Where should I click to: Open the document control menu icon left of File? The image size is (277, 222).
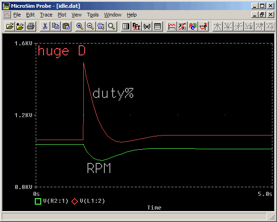click(7, 15)
